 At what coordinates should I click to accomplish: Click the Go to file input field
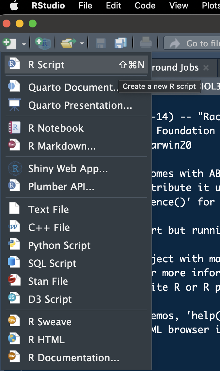[192, 43]
